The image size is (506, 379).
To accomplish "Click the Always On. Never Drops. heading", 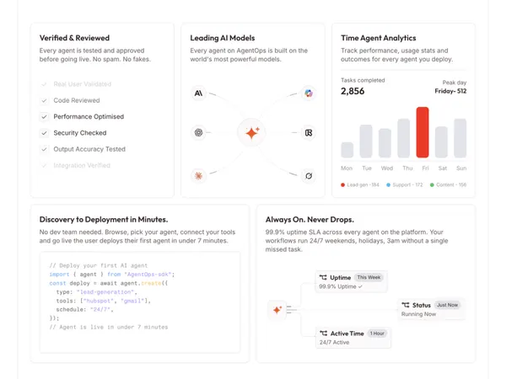I will click(310, 220).
